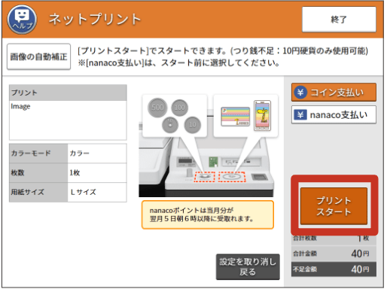Click the カラーモード label cell

pos(38,154)
